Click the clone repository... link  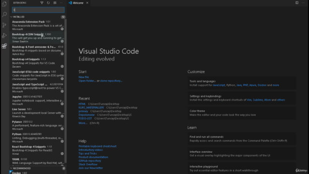[111, 81]
